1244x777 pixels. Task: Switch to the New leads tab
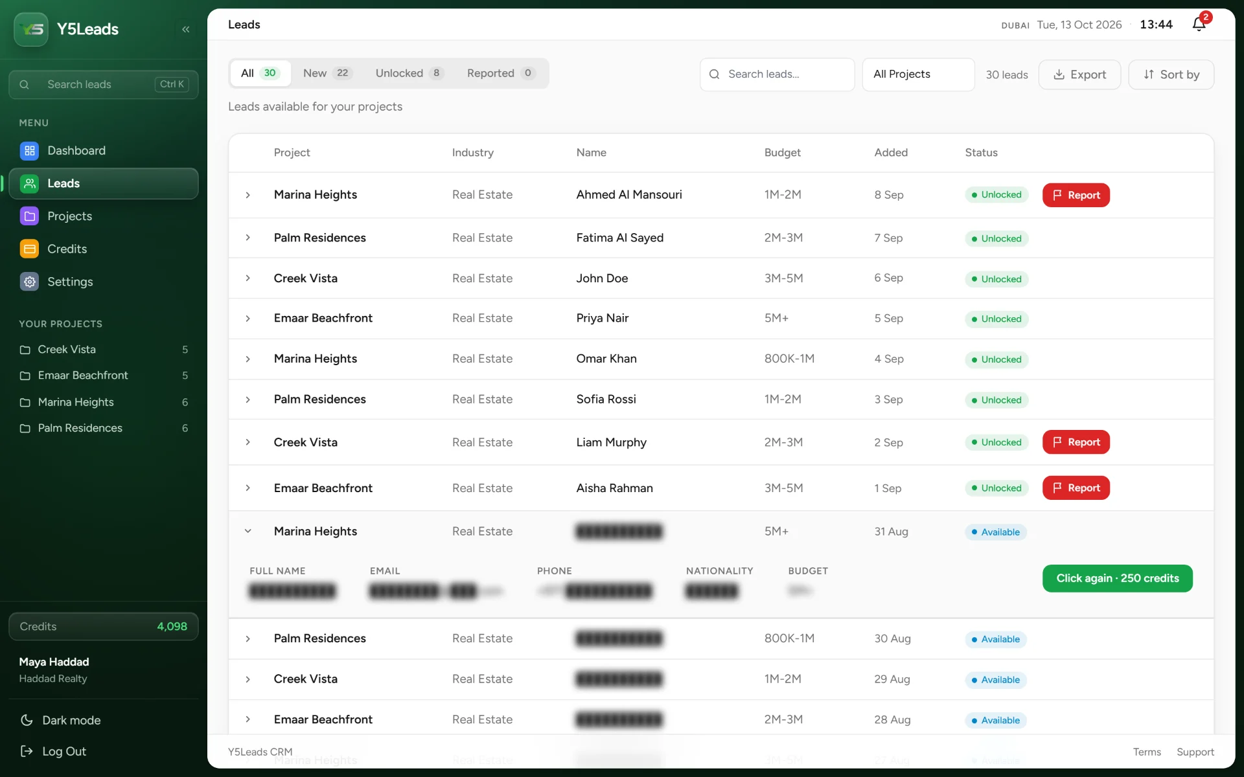(327, 73)
